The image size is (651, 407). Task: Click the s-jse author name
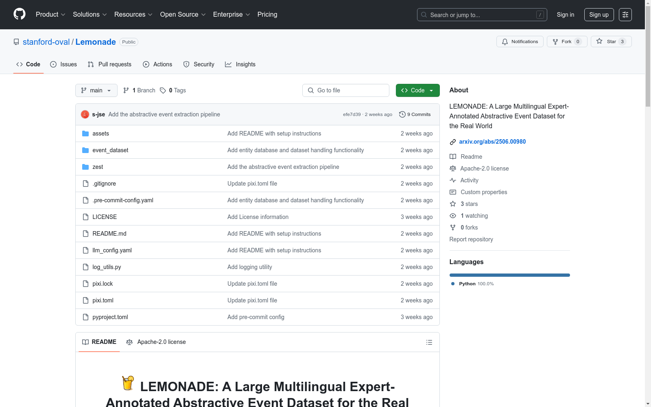pyautogui.click(x=98, y=114)
